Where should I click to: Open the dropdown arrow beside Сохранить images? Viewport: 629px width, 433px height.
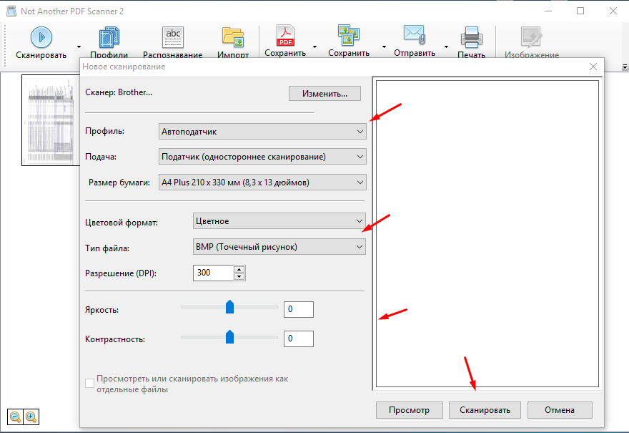point(384,47)
